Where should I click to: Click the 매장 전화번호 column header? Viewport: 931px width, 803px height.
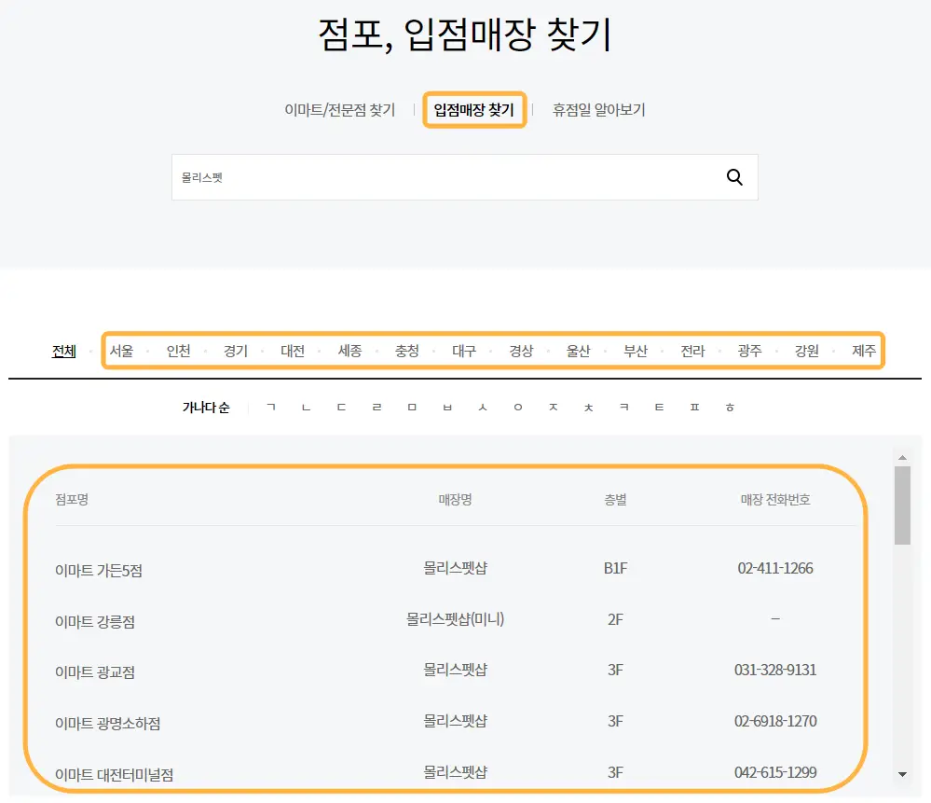pos(775,499)
